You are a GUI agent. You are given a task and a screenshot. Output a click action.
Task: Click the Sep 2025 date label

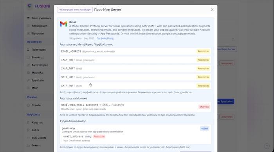point(89,38)
